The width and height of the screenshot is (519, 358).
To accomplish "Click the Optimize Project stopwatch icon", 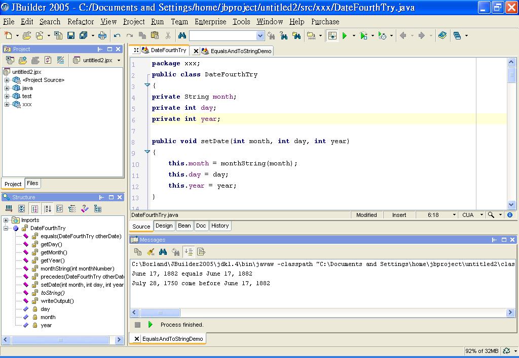I will click(382, 35).
